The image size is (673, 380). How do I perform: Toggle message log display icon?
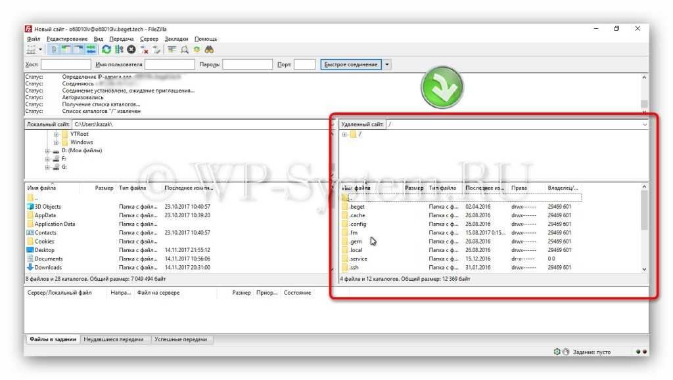click(x=54, y=49)
